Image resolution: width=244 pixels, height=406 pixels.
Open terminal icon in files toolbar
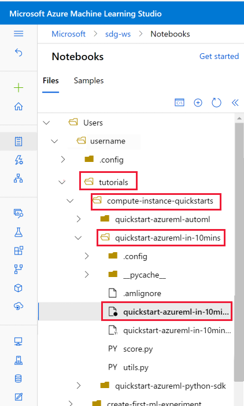coord(180,102)
